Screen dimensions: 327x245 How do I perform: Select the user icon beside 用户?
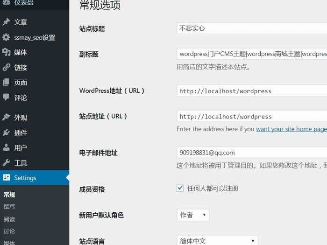(6, 147)
